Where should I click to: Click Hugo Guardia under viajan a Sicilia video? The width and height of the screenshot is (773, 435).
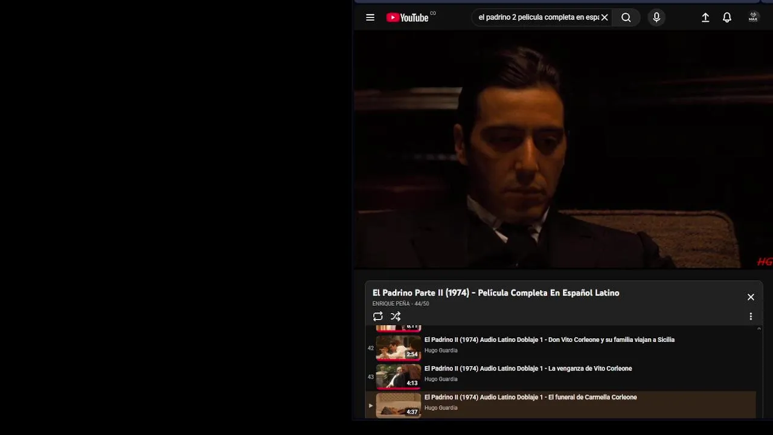[441, 350]
